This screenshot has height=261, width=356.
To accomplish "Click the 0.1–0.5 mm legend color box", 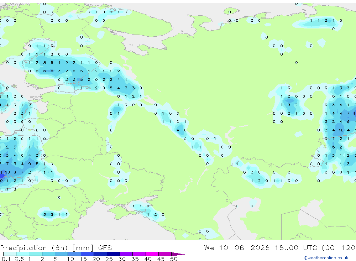I will coord(10,254).
